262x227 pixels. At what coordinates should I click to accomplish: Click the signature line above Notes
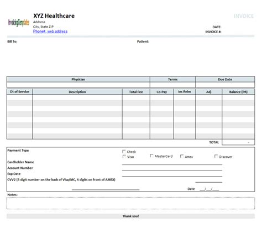pyautogui.click(x=106, y=189)
